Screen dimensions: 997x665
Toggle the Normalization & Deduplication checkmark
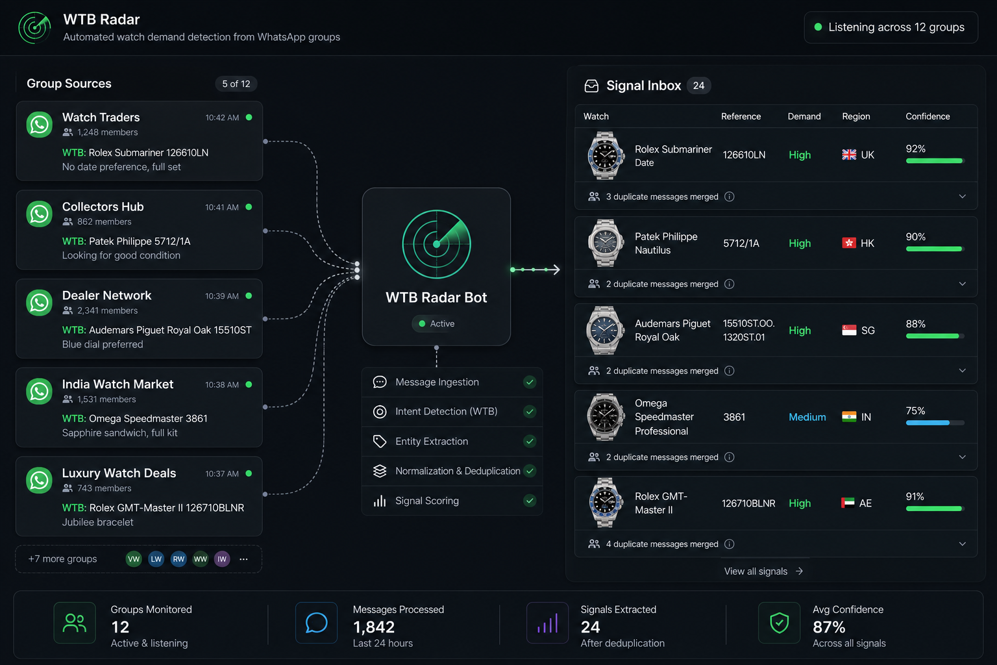coord(530,471)
